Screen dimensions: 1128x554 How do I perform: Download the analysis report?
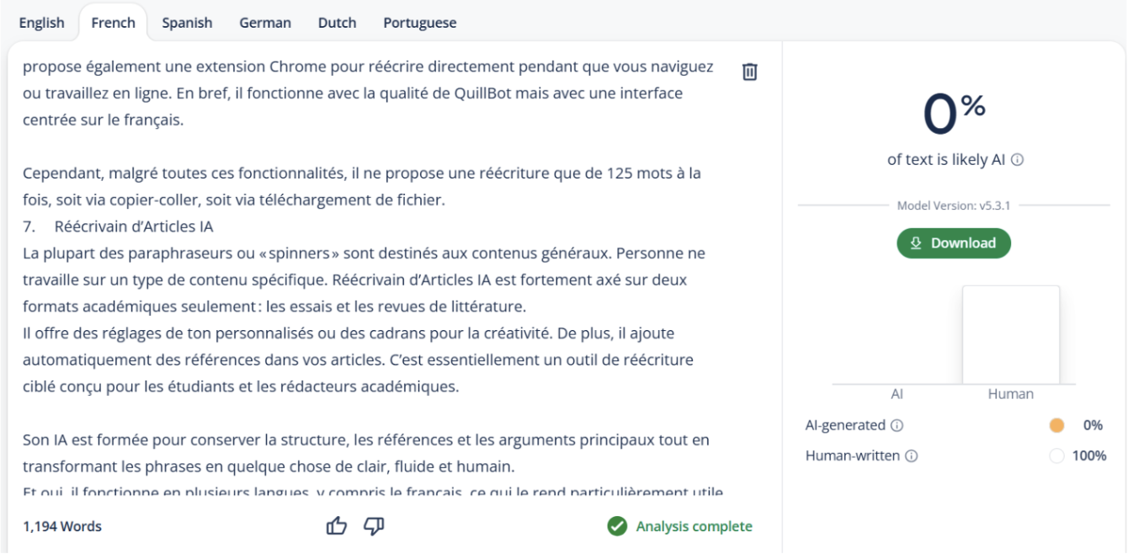tap(954, 242)
